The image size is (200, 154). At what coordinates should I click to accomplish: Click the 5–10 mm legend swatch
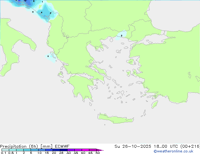tap(34, 150)
